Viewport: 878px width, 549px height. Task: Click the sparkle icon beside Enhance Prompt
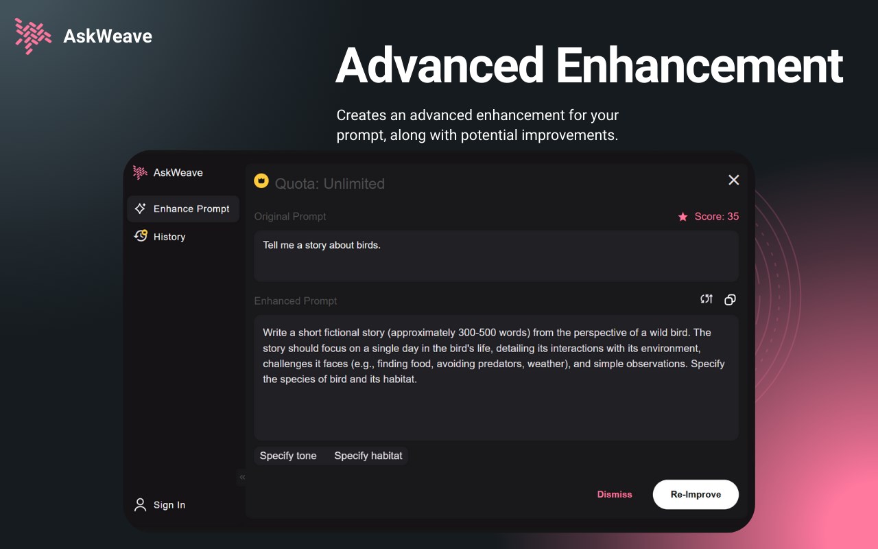(x=141, y=209)
